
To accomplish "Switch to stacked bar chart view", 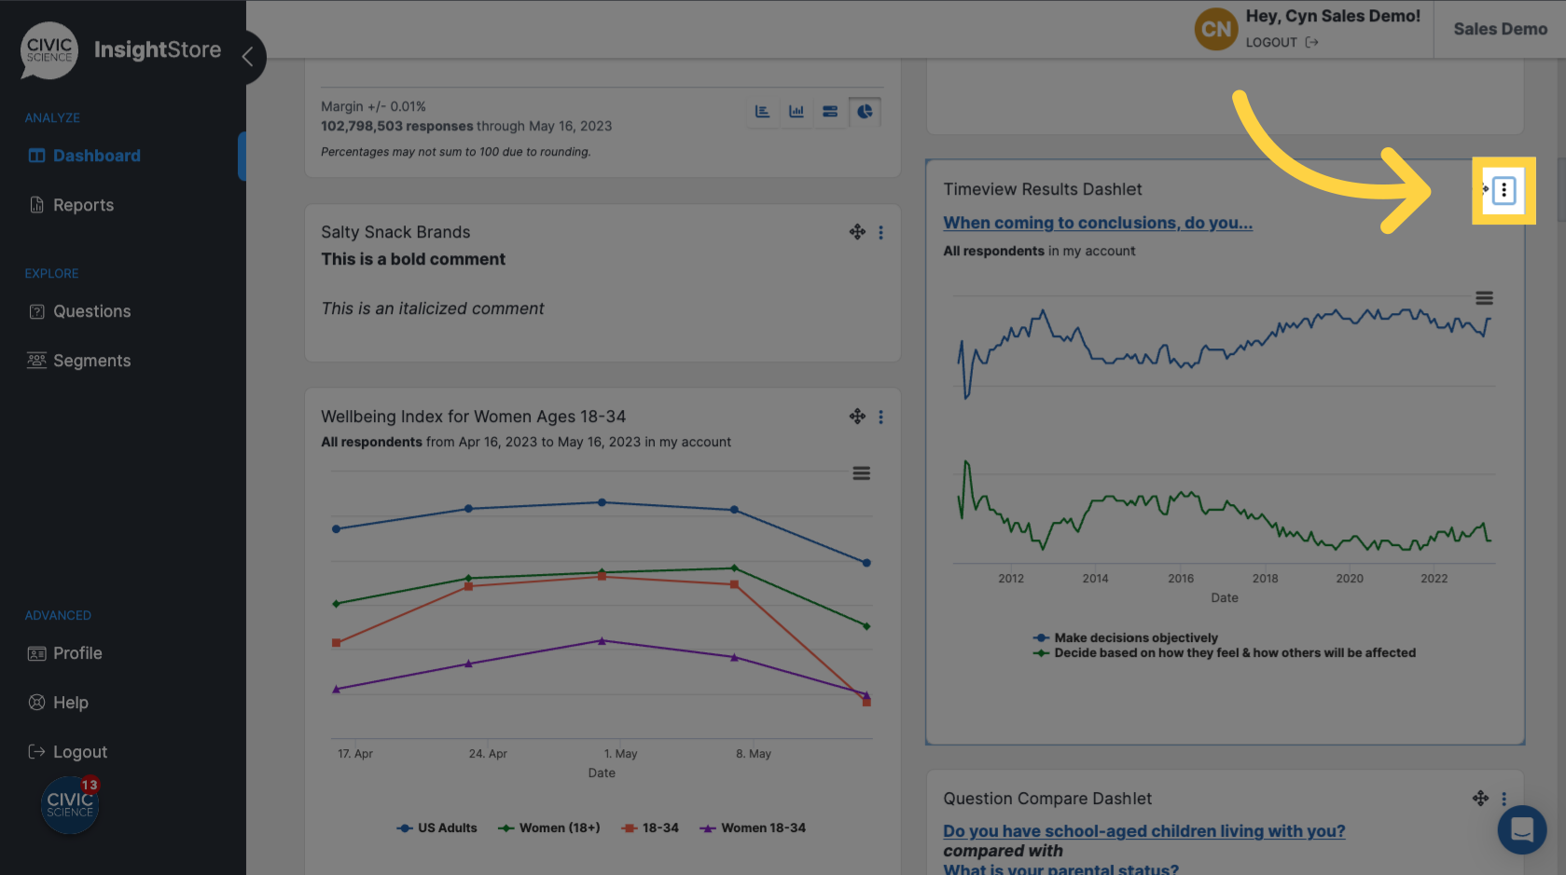I will point(830,112).
